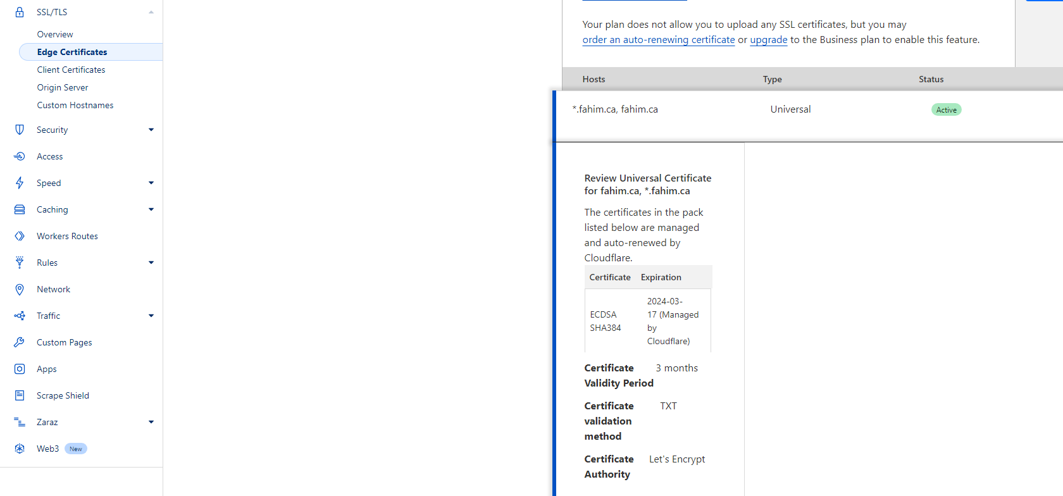Viewport: 1063px width, 496px height.
Task: Click the '3 months' validity value
Action: click(676, 368)
